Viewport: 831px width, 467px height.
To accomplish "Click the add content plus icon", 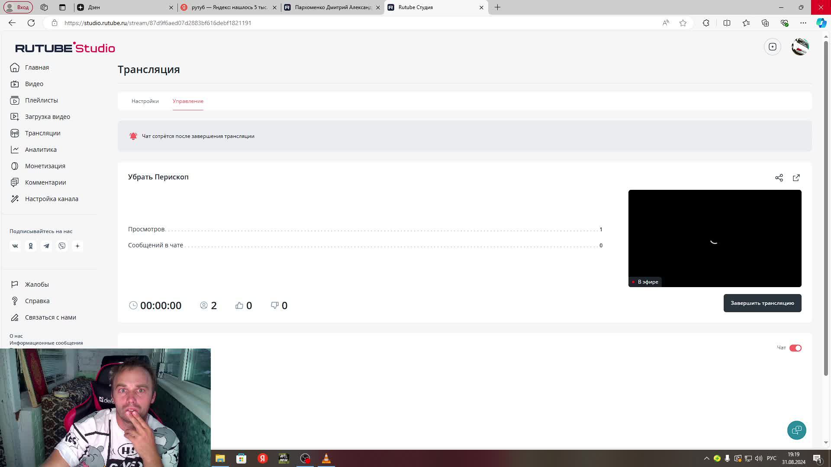I will [773, 47].
